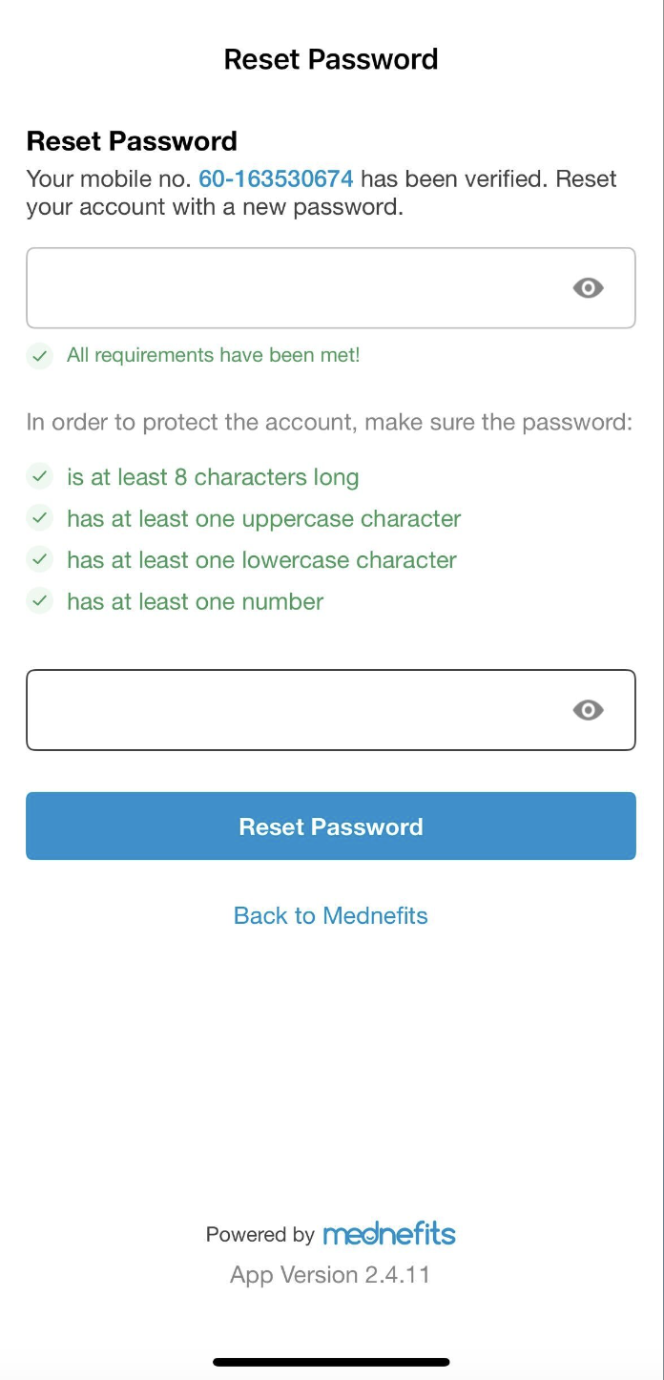This screenshot has width=664, height=1380.
Task: Tap the home indicator bar at screen bottom
Action: (x=331, y=1362)
